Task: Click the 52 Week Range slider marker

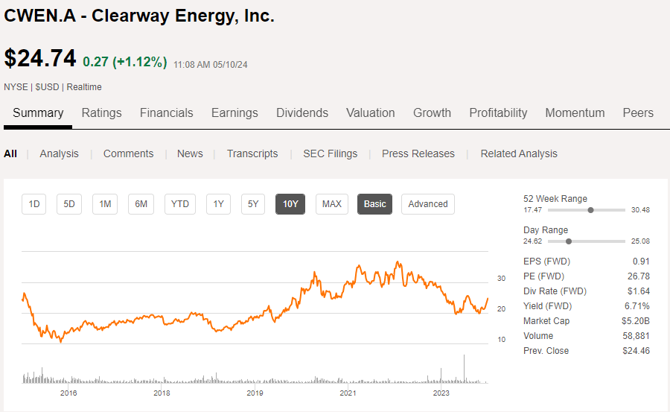Action: click(x=590, y=210)
